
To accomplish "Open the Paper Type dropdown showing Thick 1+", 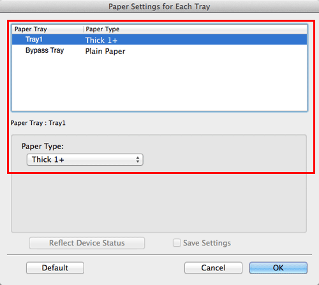I will [85, 159].
